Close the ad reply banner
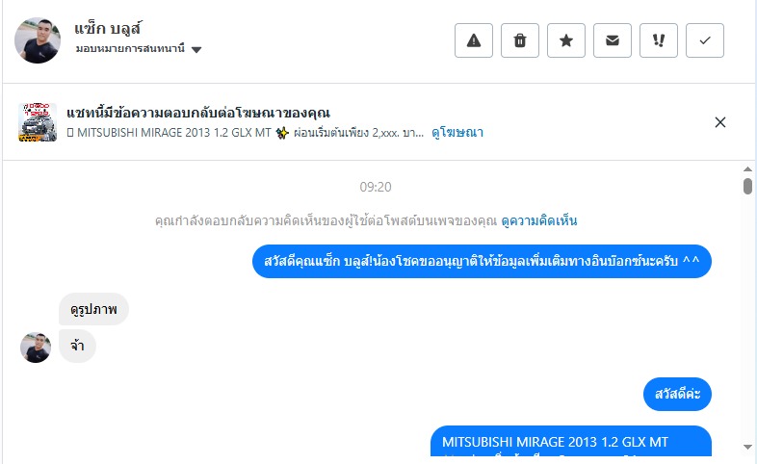Viewport: 757px width, 464px height. click(x=720, y=122)
